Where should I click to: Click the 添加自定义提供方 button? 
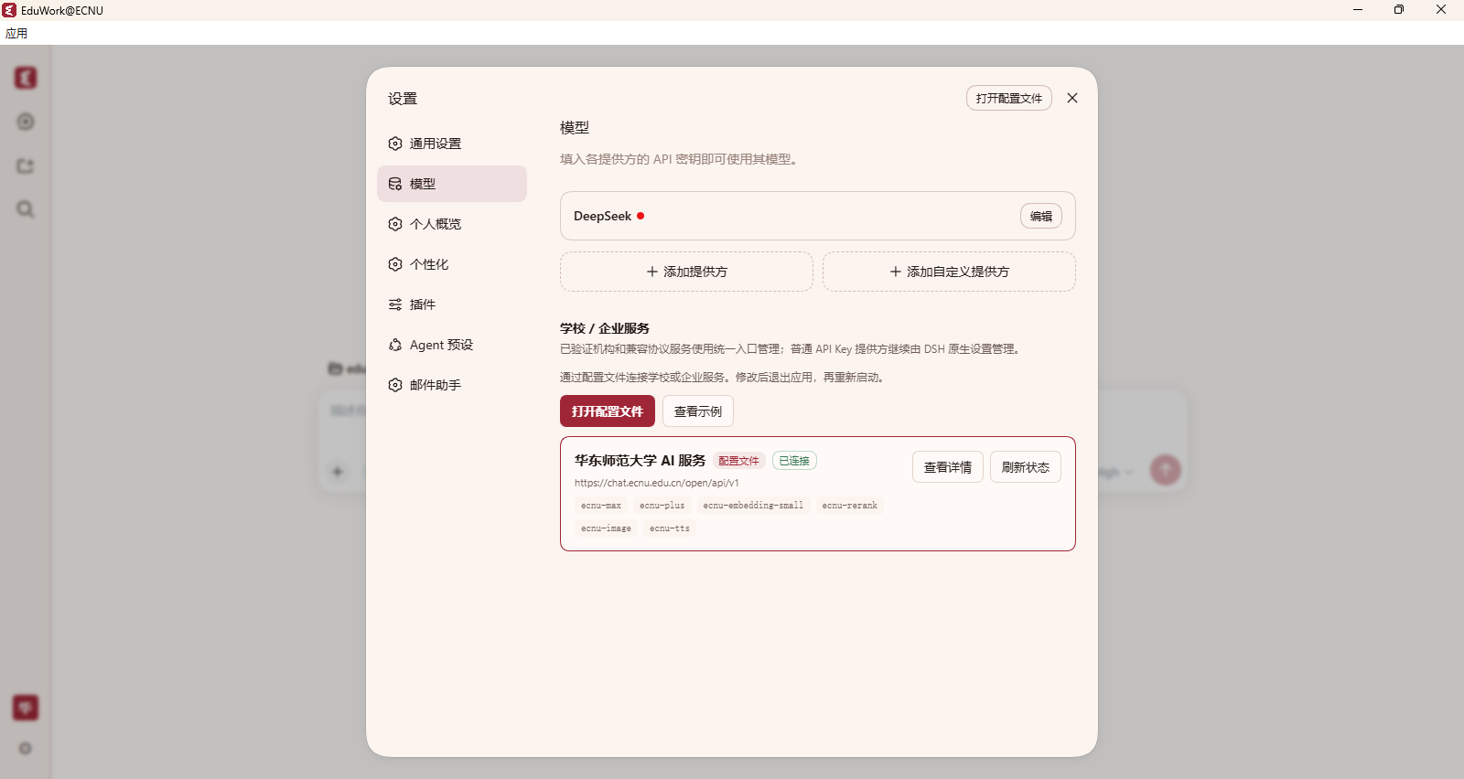click(x=949, y=272)
